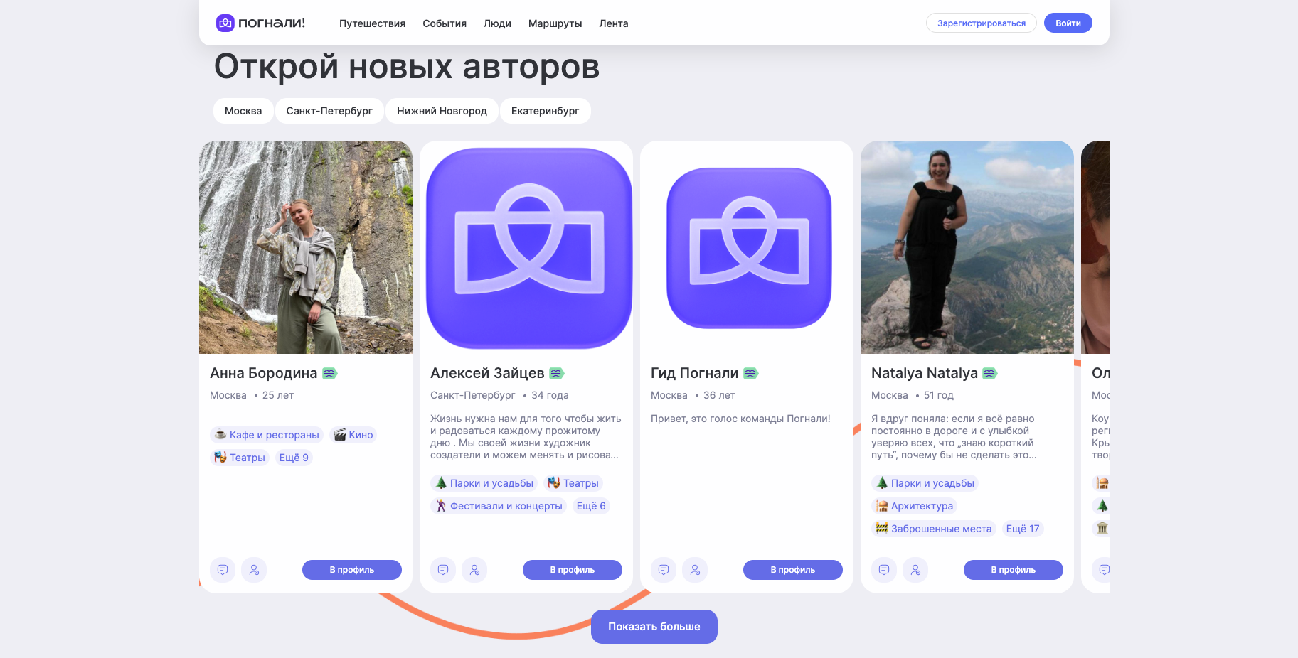1298x658 pixels.
Task: Expand Ещё 9 interests on Анна's card
Action: (294, 458)
